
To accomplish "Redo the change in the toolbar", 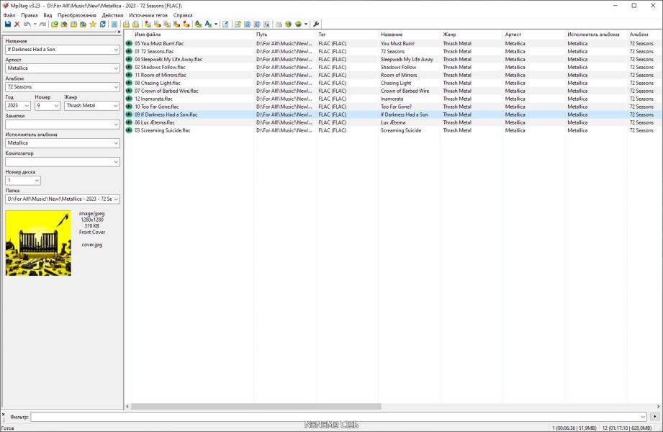I will click(42, 24).
